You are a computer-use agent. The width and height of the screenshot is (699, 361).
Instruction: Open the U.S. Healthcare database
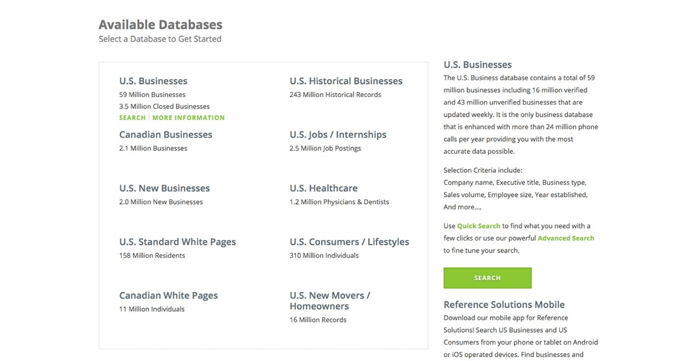tap(323, 188)
